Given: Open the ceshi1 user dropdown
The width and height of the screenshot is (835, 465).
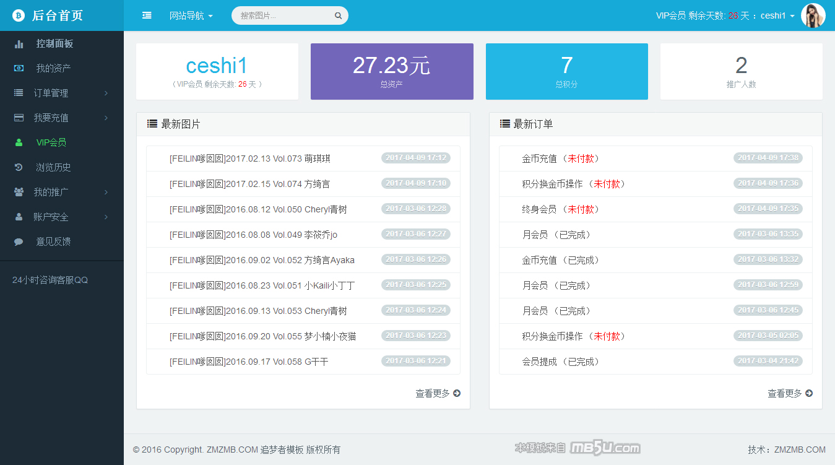Looking at the screenshot, I should point(777,15).
